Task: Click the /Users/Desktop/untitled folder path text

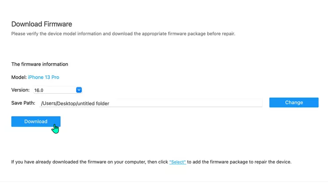Action: pos(75,103)
